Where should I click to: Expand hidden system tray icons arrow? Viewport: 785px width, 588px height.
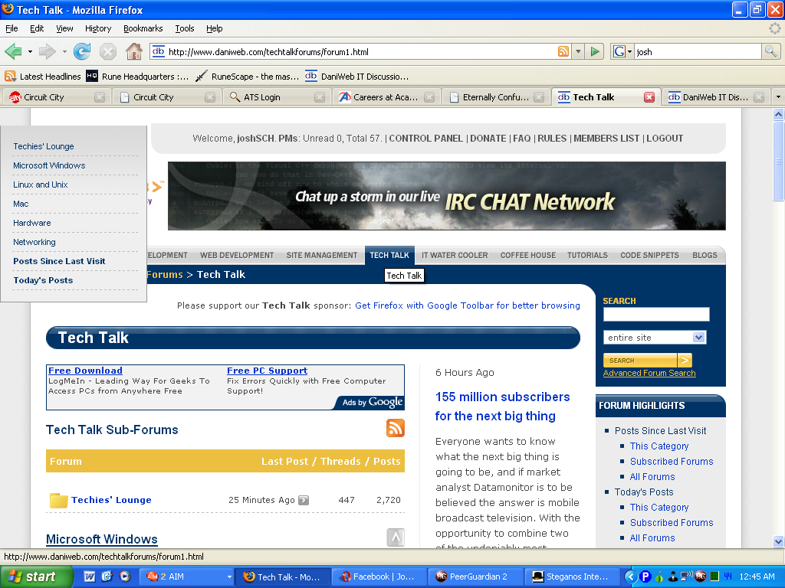(x=631, y=577)
